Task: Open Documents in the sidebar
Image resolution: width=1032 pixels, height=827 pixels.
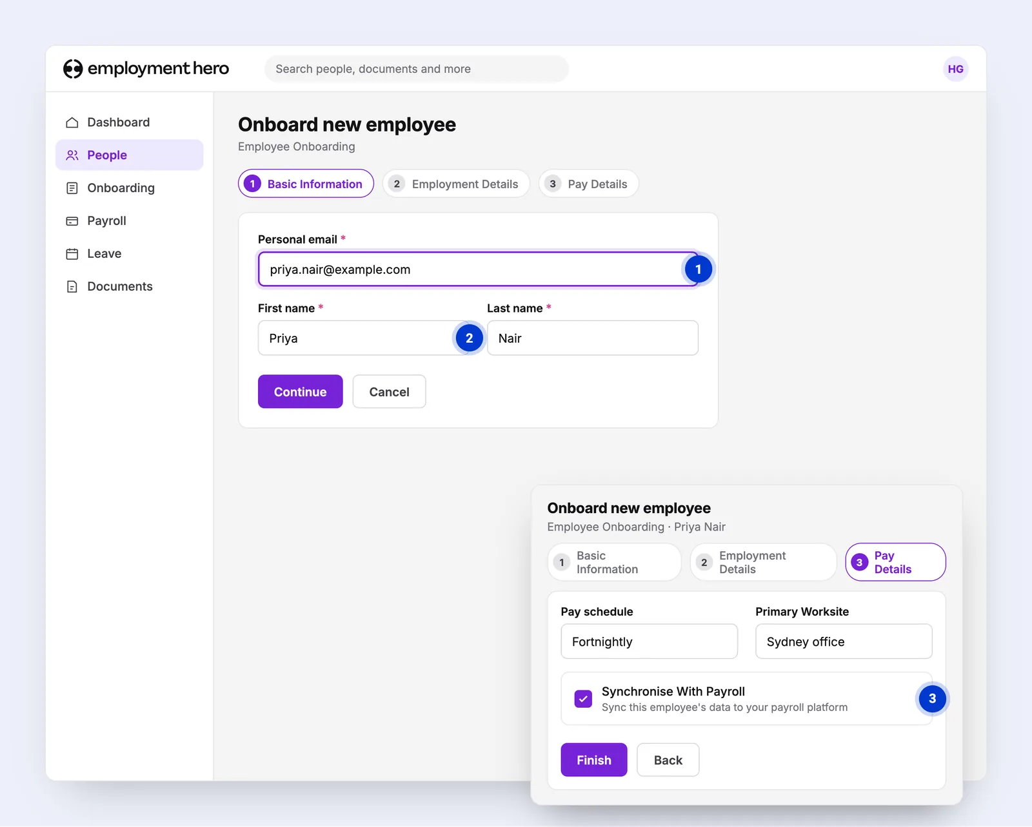Action: point(129,287)
